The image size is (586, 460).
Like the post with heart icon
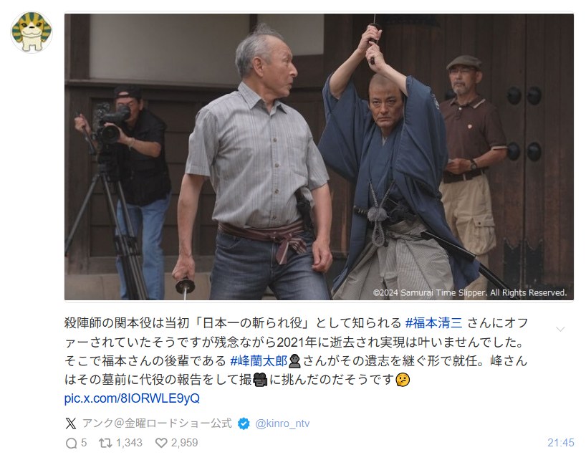(x=161, y=444)
